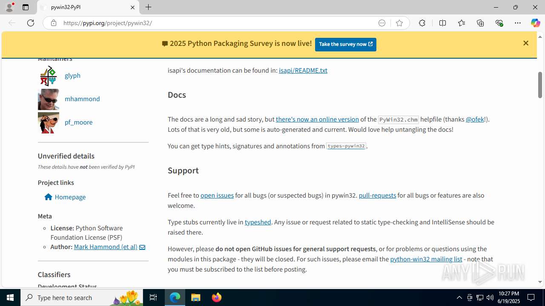Open glyph's avatar image
545x306 pixels.
49,76
